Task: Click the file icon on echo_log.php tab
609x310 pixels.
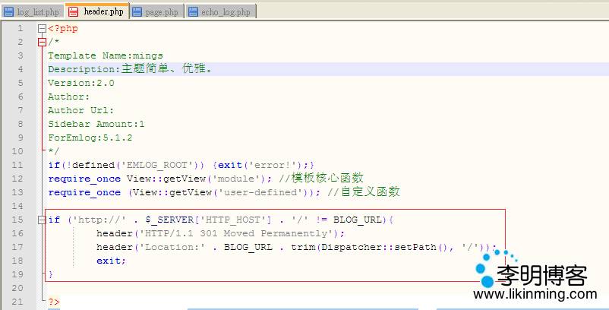Action: click(194, 11)
